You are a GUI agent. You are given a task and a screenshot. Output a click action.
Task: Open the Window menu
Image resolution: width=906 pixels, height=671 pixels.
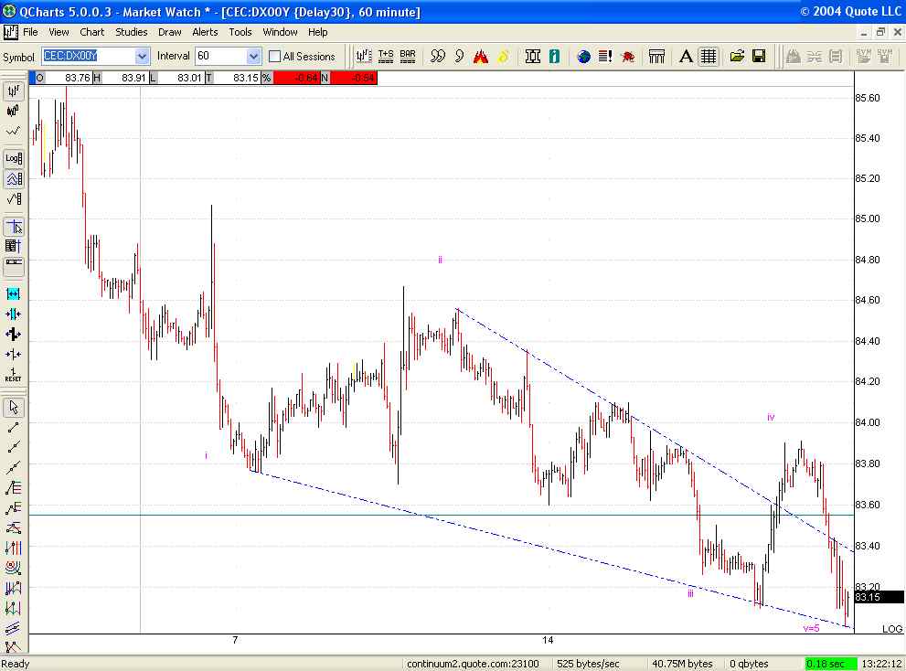click(x=281, y=32)
